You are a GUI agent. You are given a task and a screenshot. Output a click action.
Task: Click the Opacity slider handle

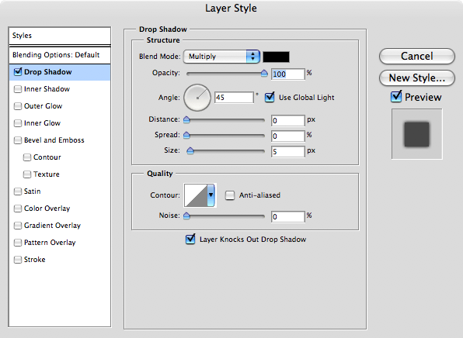click(x=264, y=73)
